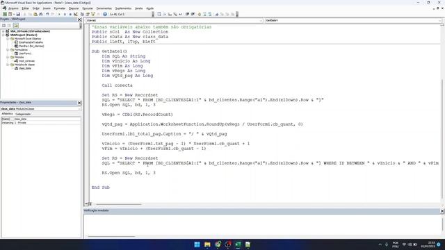Select UserForm1 in the project tree

[25, 53]
